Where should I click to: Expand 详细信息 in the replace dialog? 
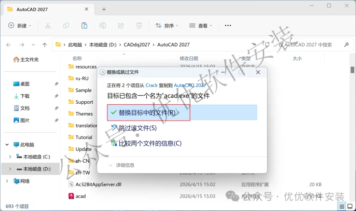tap(122, 165)
